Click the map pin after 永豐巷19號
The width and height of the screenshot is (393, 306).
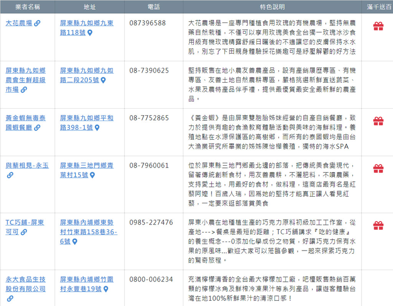point(106,289)
